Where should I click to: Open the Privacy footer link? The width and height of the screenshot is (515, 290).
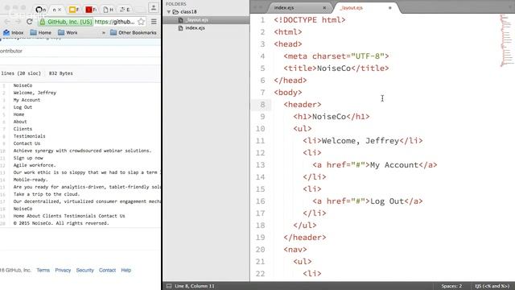[63, 270]
